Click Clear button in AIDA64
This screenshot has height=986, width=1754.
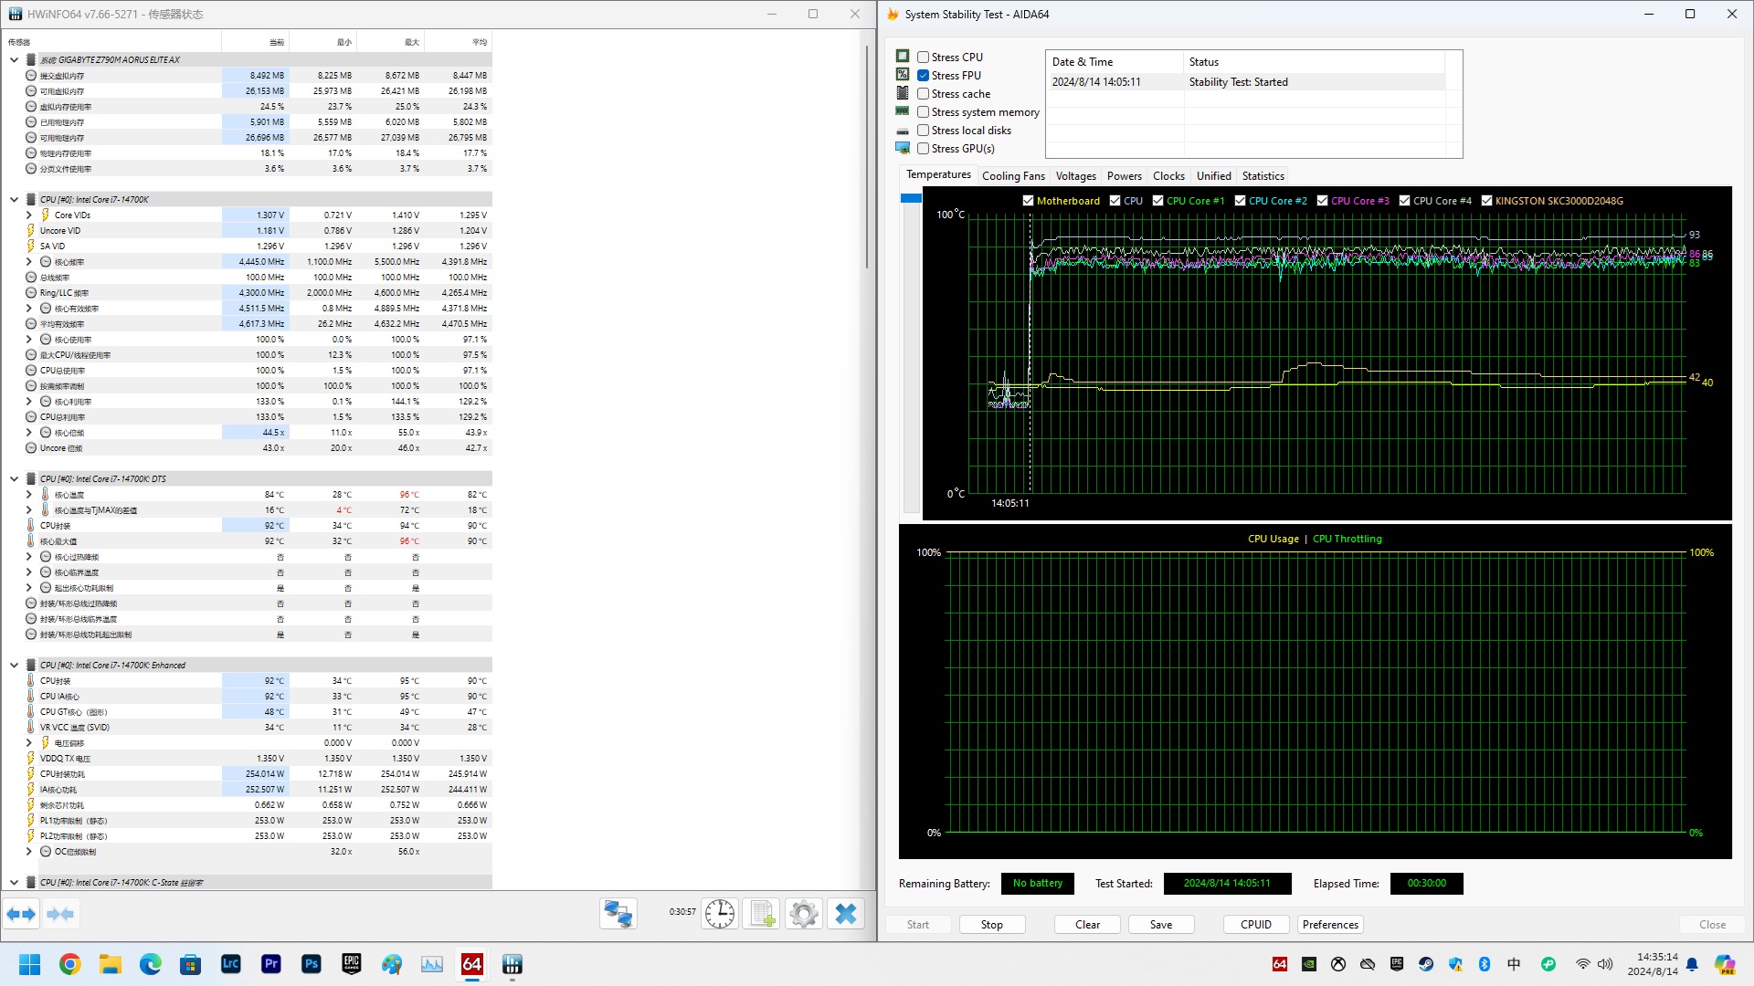1087,925
